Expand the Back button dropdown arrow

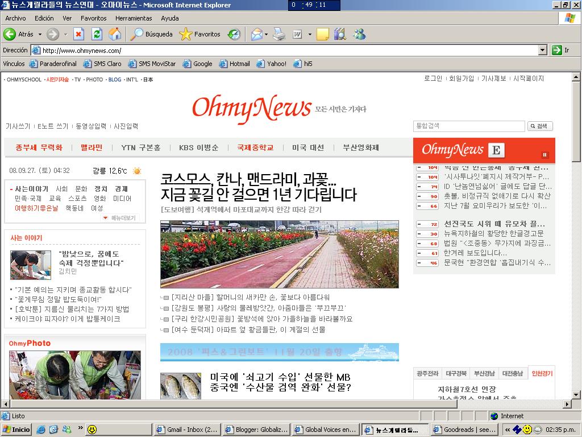tap(40, 35)
